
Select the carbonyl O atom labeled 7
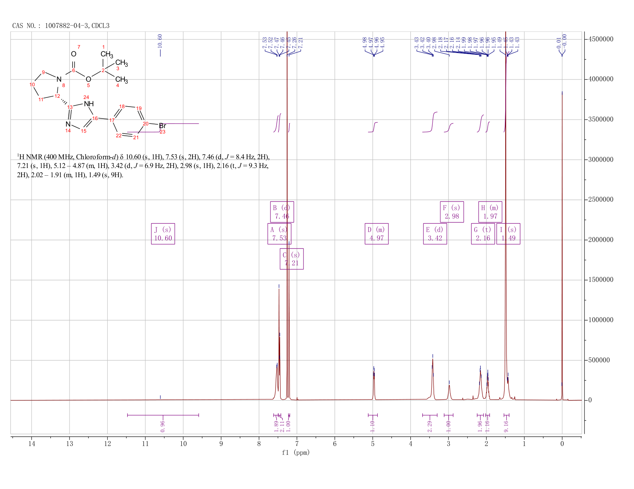73,54
